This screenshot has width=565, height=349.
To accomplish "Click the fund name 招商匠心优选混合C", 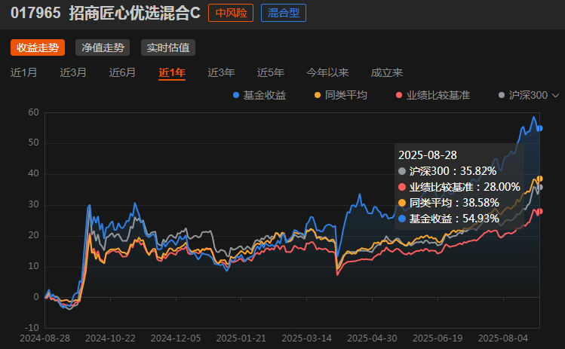I will tap(135, 13).
